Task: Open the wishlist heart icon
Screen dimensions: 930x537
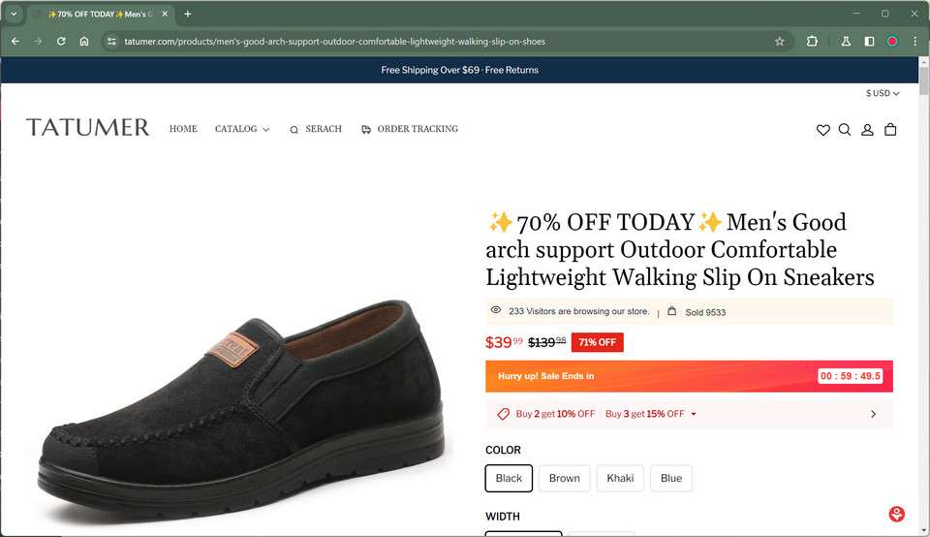Action: (x=822, y=130)
